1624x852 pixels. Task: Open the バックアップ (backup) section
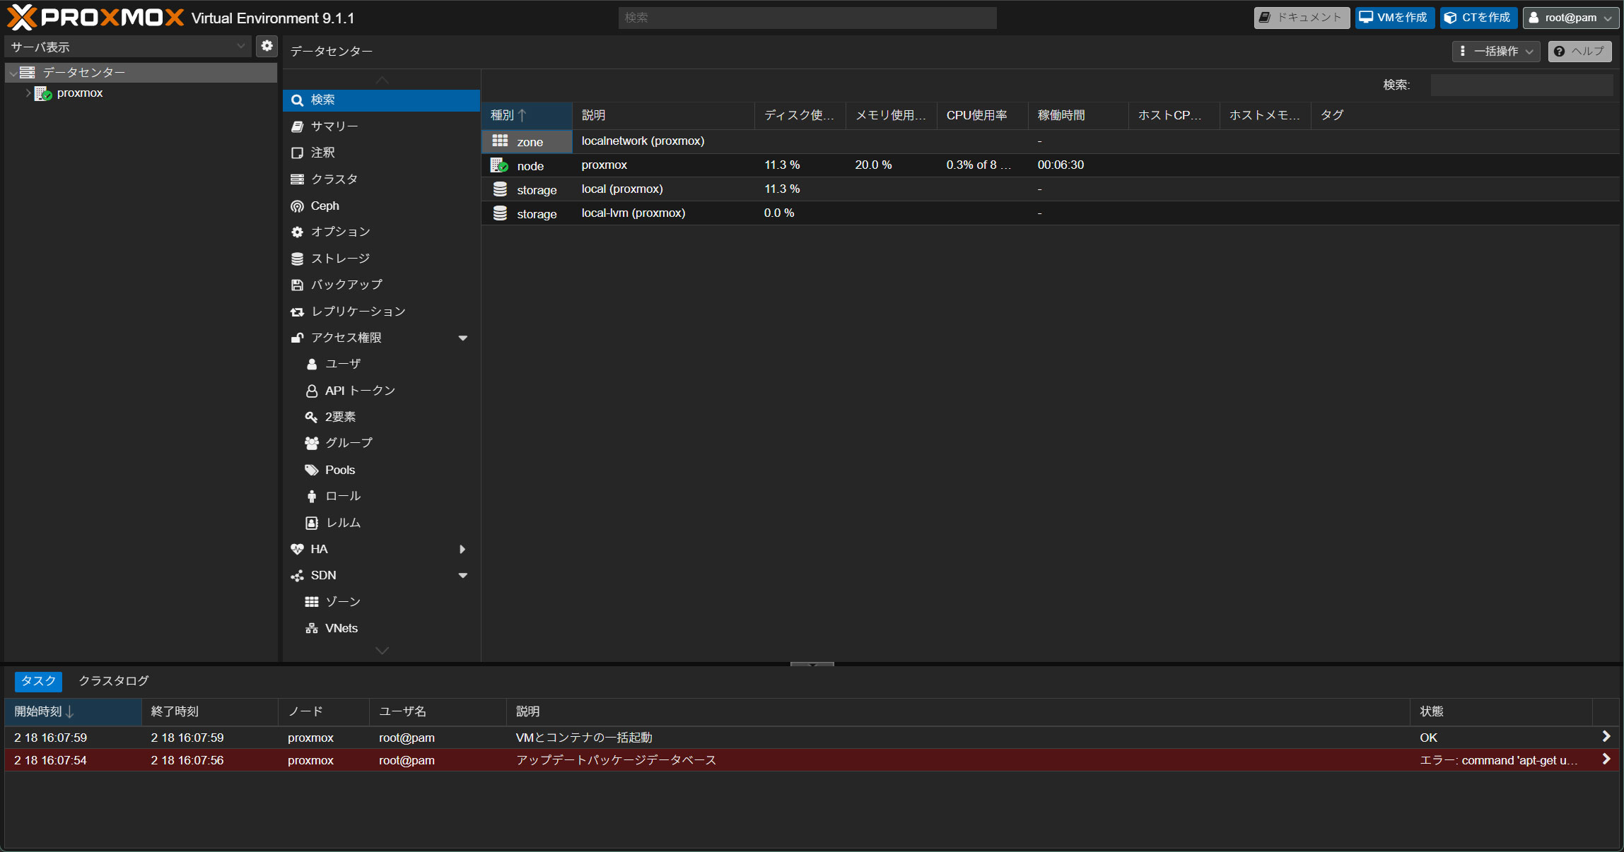coord(346,285)
